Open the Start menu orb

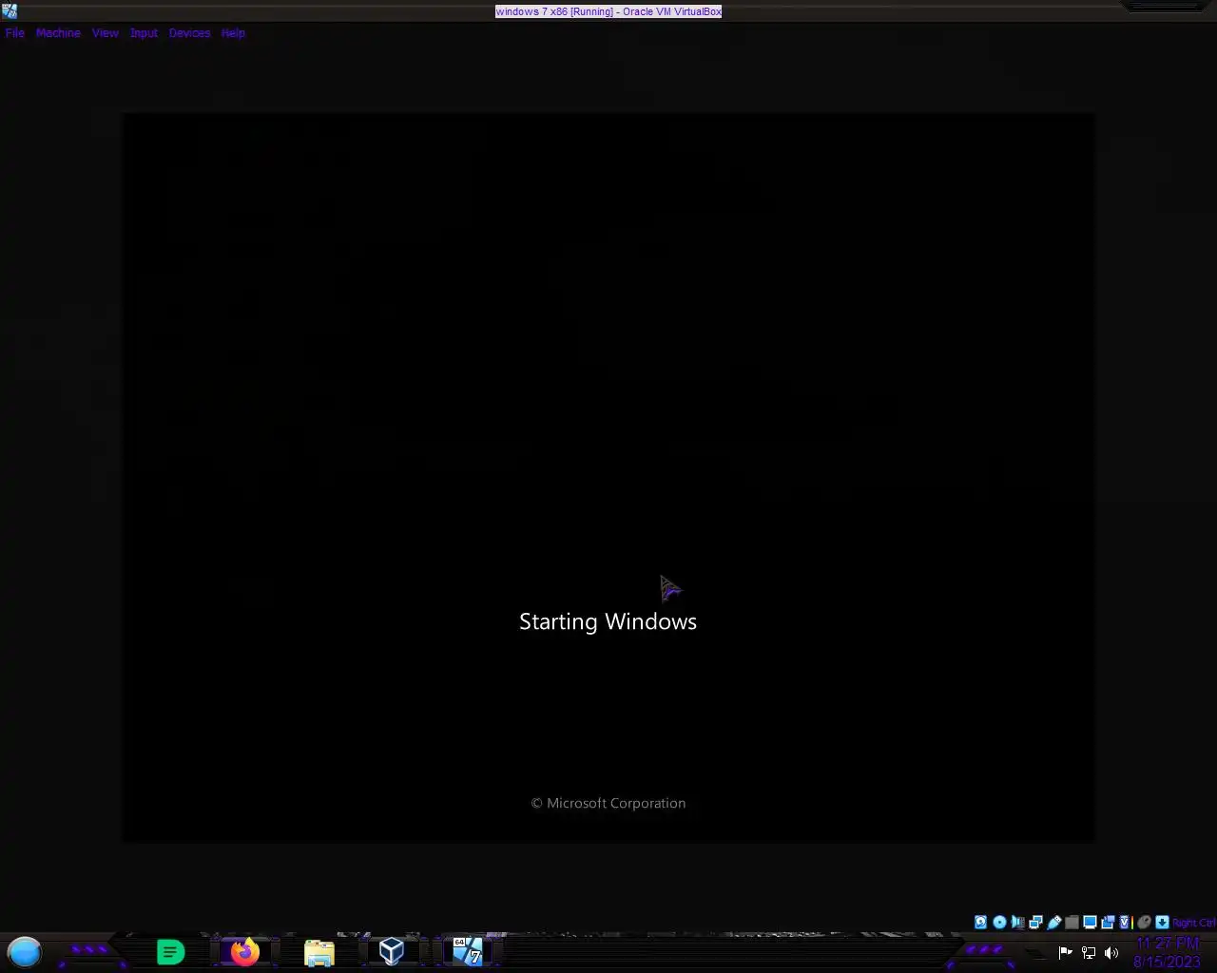[x=25, y=951]
